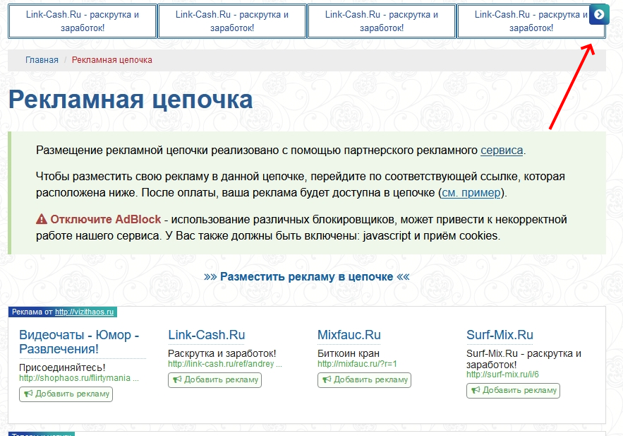Open the Surf-Mix.Ru ad title

click(x=500, y=335)
